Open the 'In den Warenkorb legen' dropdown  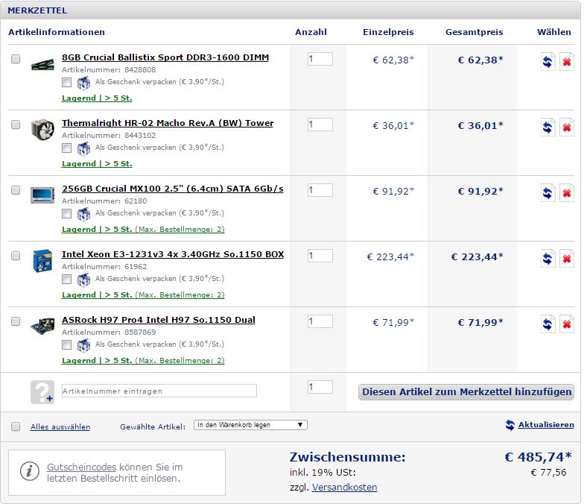[250, 425]
